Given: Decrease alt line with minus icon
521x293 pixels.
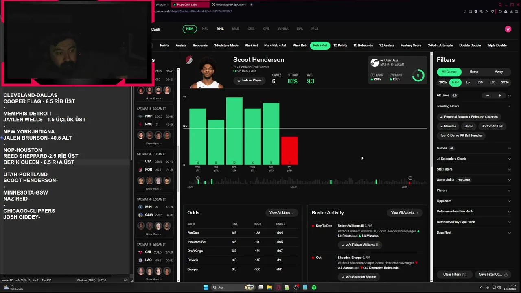Looking at the screenshot, I should point(488,96).
